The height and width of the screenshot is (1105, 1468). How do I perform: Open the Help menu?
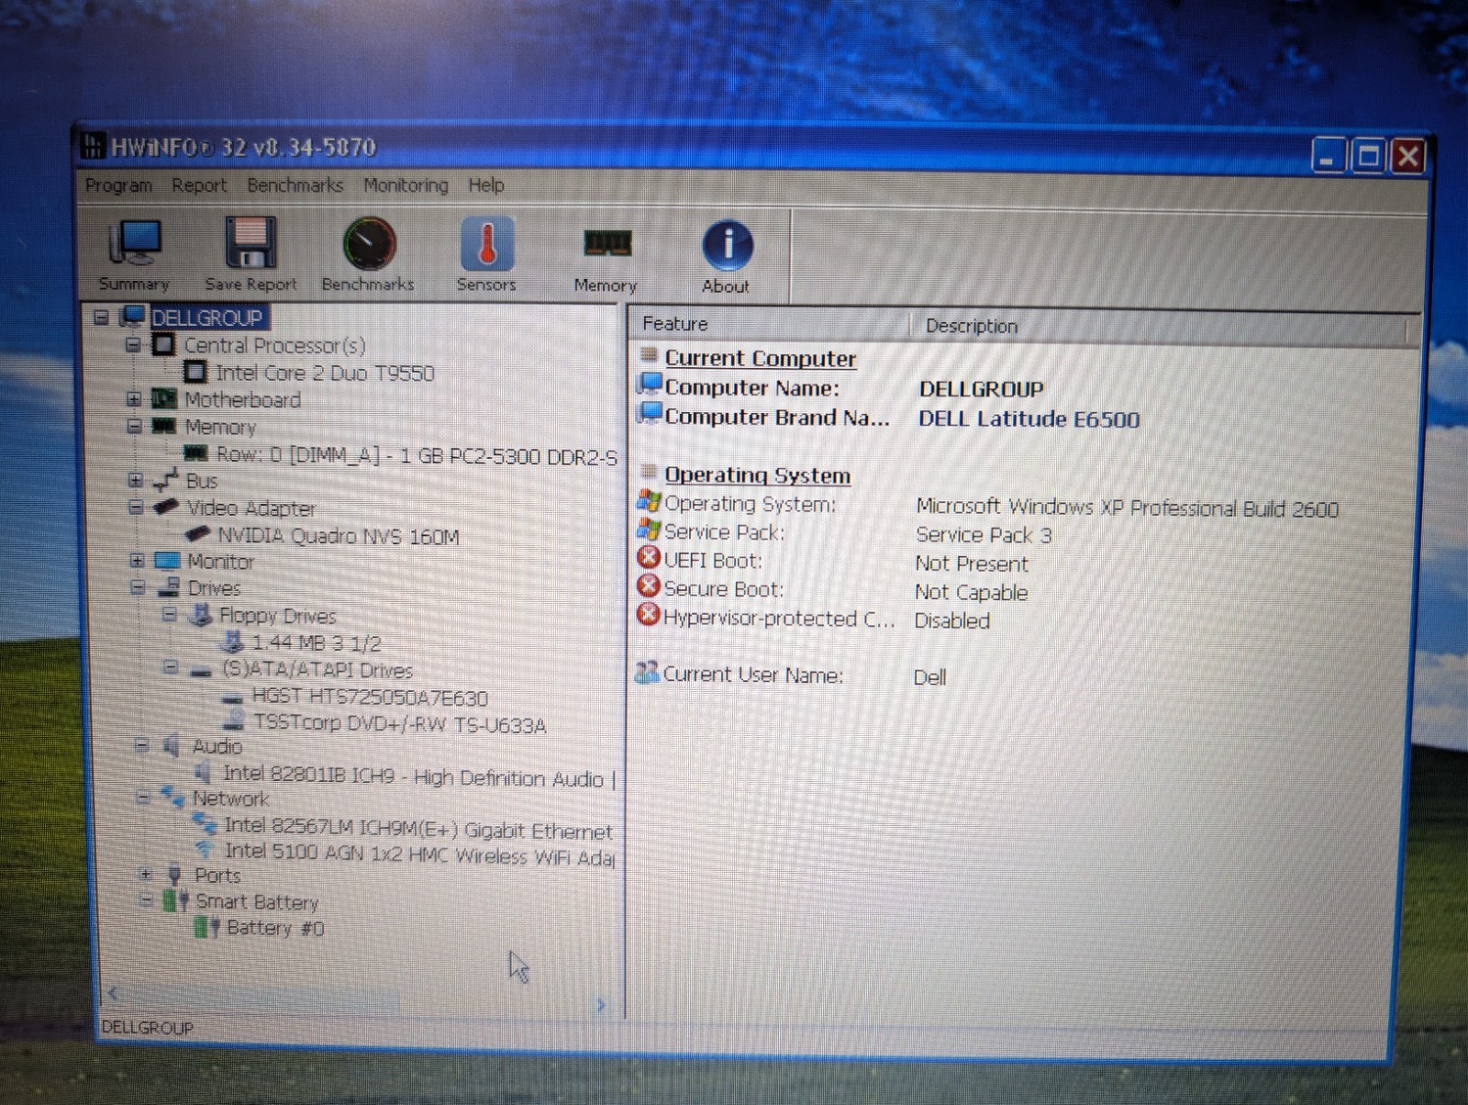point(486,184)
